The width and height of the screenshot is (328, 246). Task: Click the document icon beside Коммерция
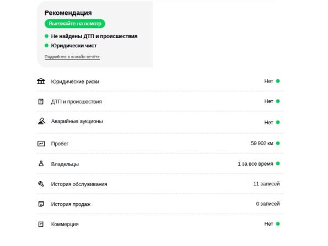41,224
